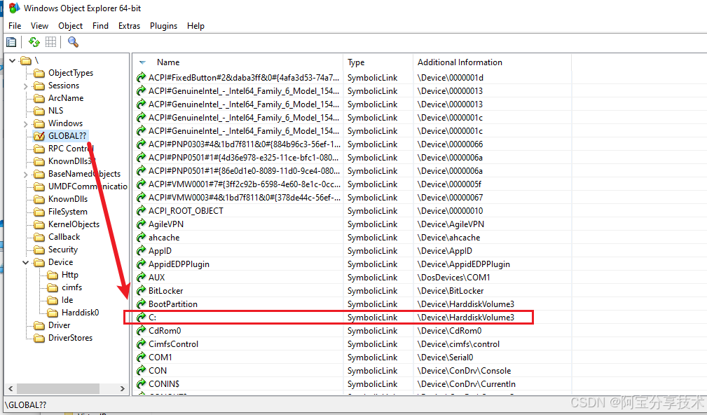
Task: Click symbolic link icon of ACPI_ROOT_OBJECT
Action: pyautogui.click(x=141, y=211)
